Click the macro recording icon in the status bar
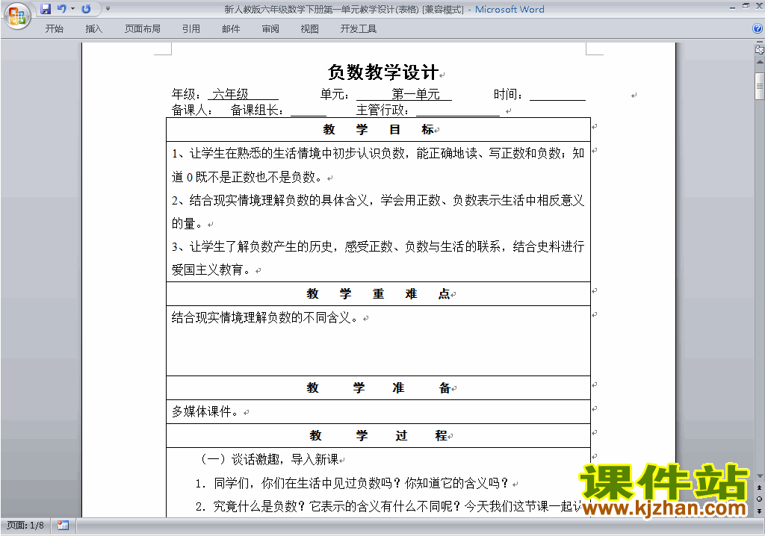765x536 pixels. (x=63, y=526)
